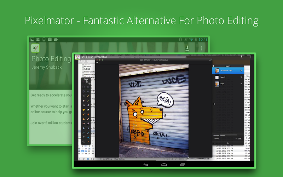The width and height of the screenshot is (283, 177).
Task: Tap the download arrow on back tablet screen
Action: click(x=187, y=48)
